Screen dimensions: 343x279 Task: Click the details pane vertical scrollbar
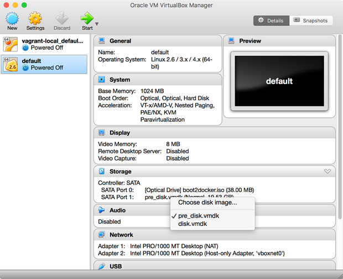(x=340, y=127)
